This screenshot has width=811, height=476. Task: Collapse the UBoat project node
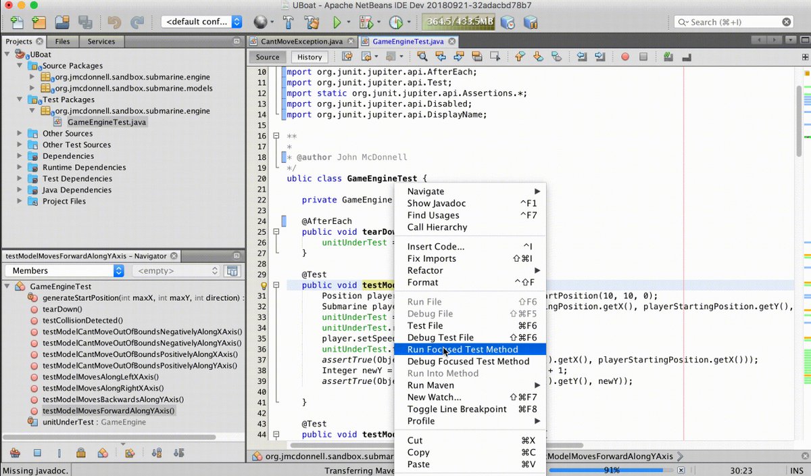click(8, 54)
